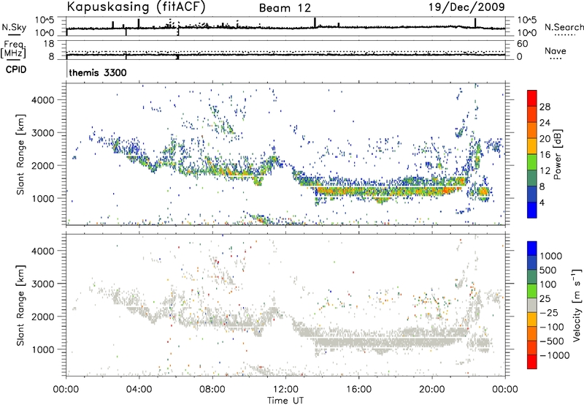Select the N.Search legend label
This screenshot has width=584, height=405.
(x=564, y=27)
